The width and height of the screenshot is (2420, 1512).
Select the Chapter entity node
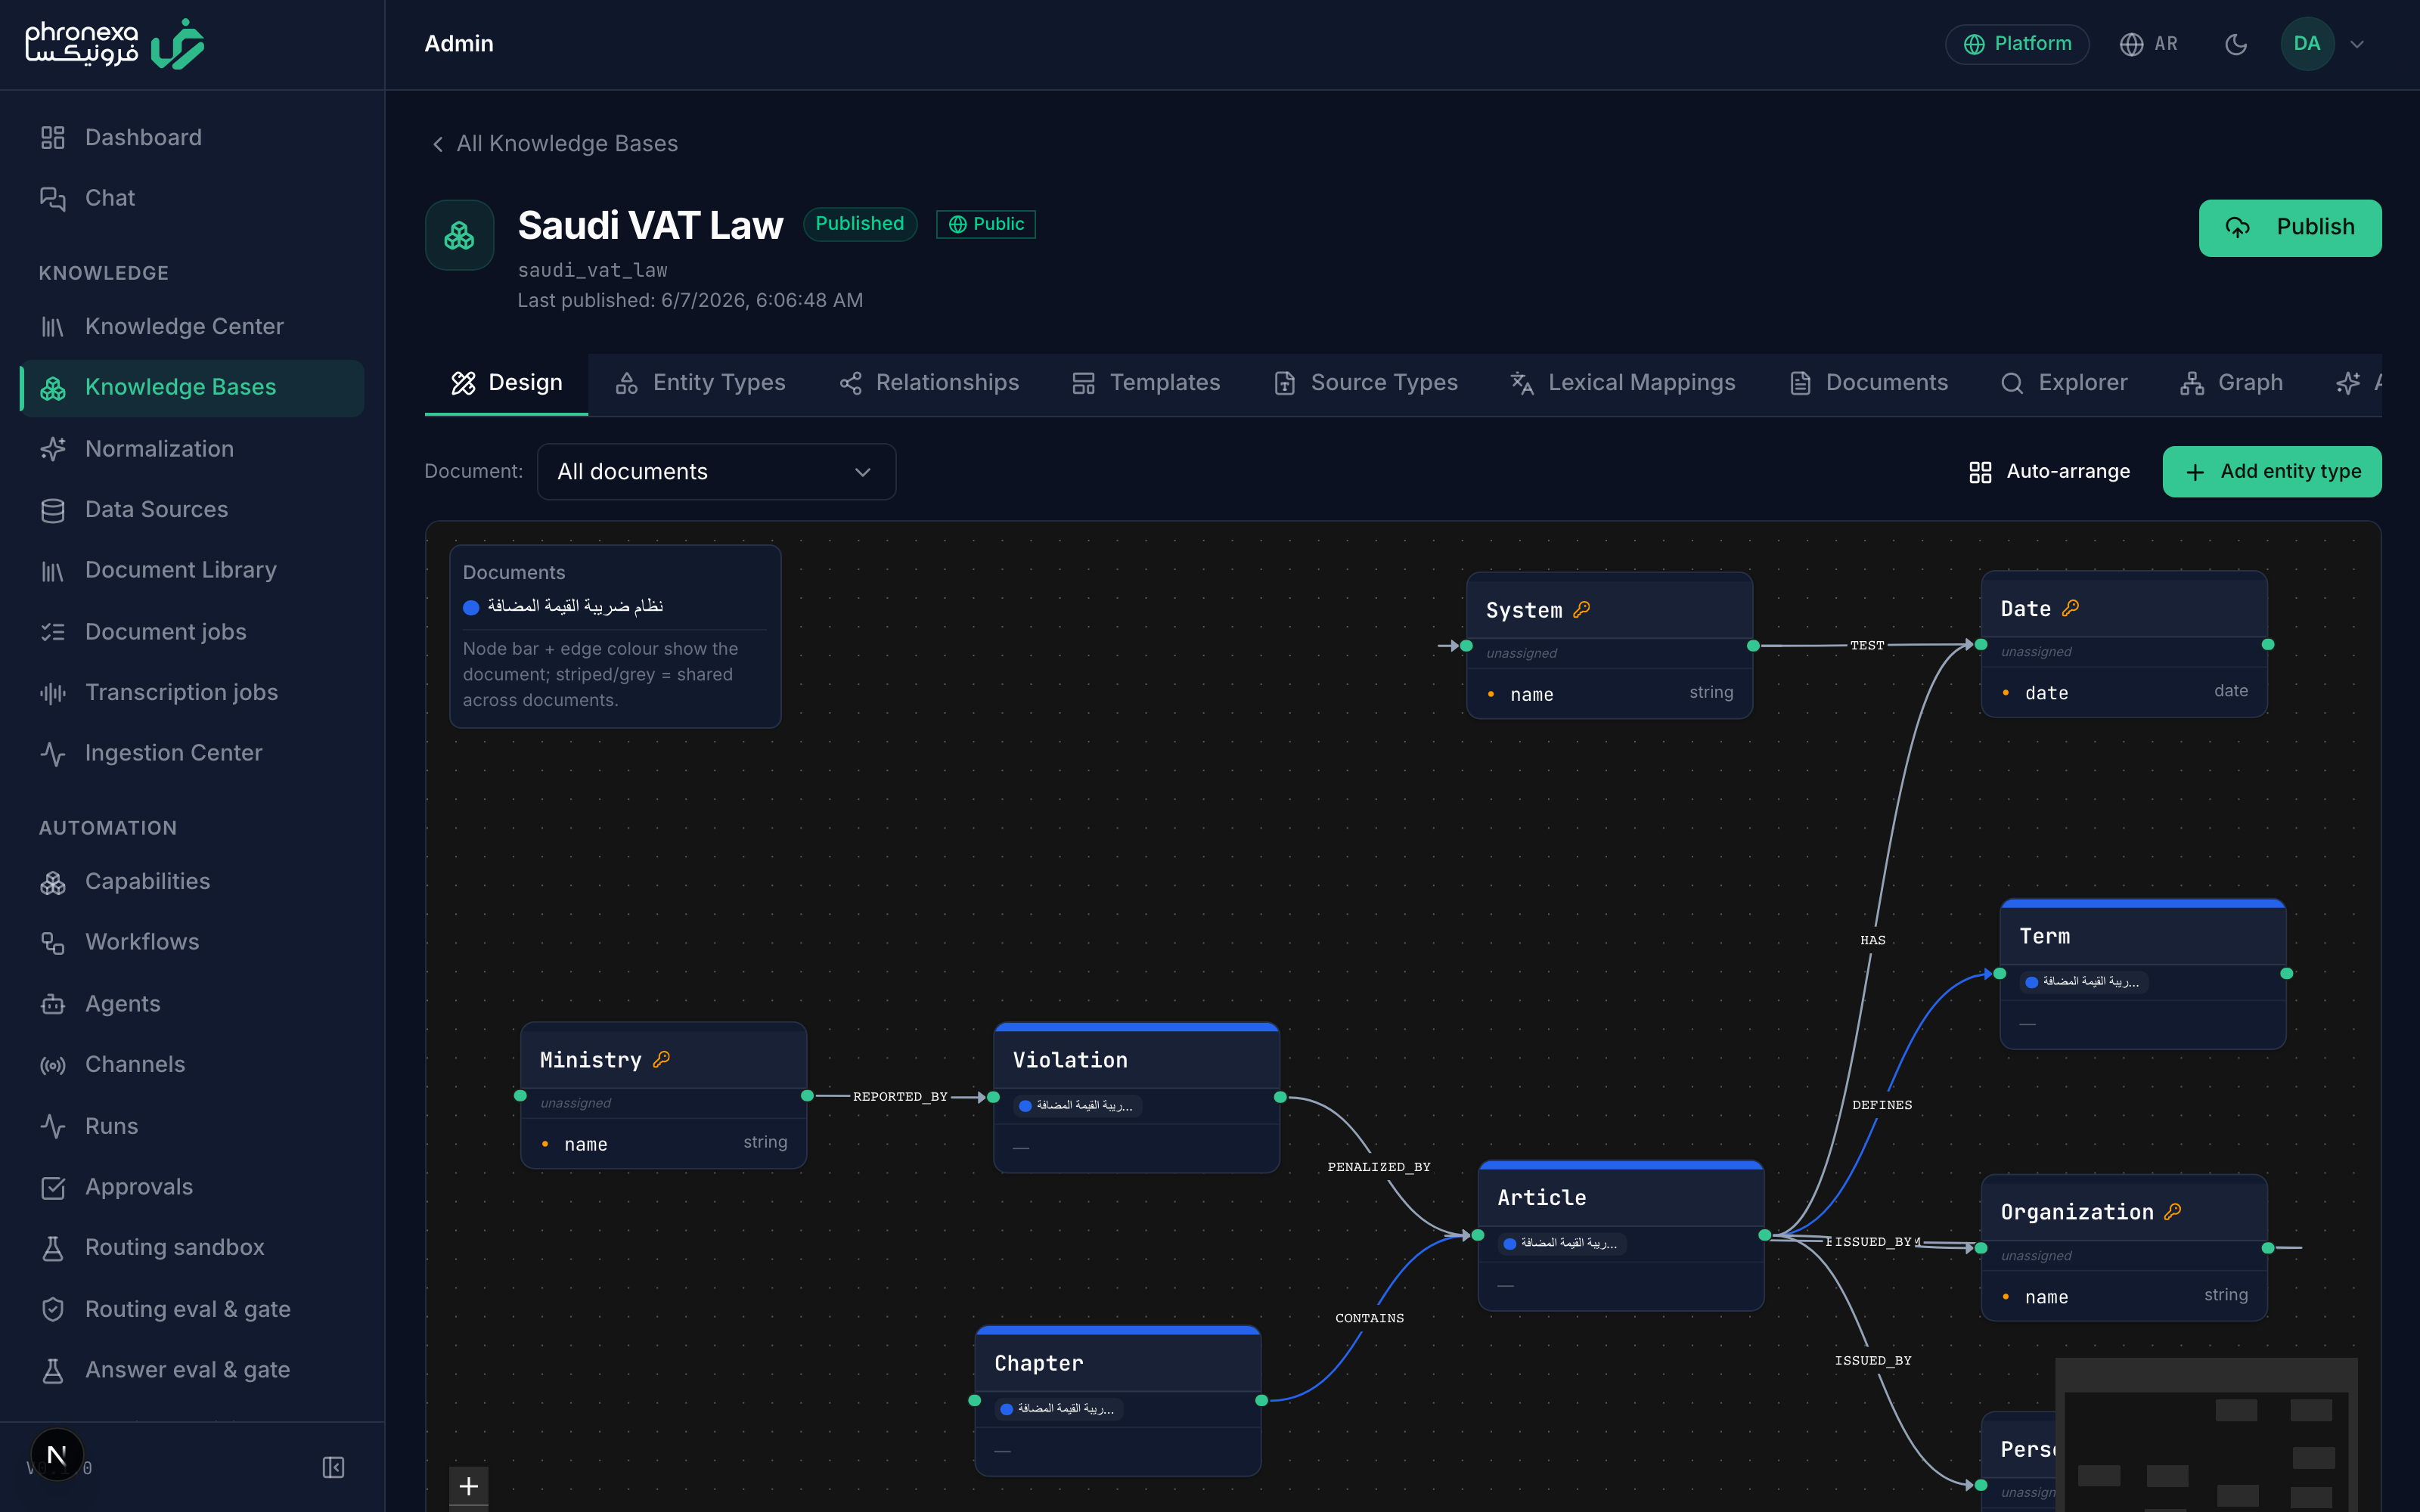pos(1118,1401)
